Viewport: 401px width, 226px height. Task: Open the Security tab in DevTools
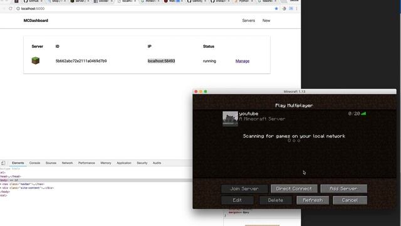coord(142,163)
